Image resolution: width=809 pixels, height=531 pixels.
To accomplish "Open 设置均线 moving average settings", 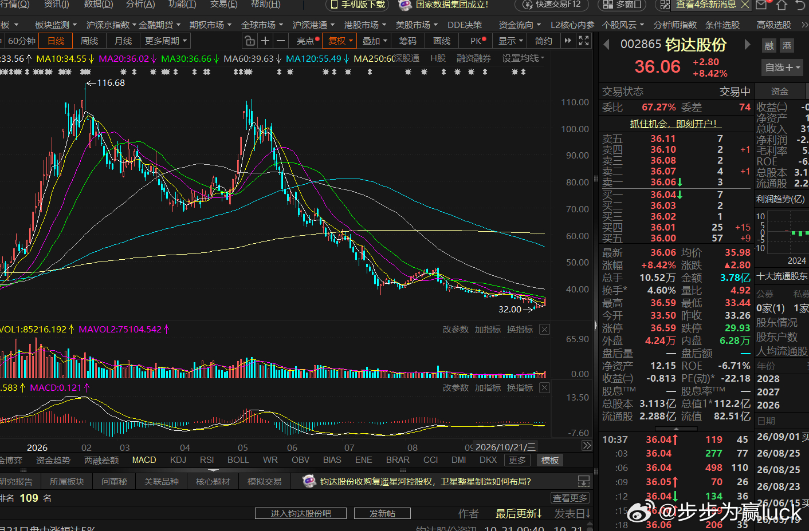I will coord(523,58).
